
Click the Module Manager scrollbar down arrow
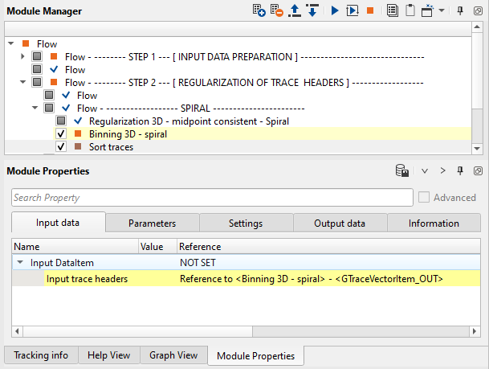pyautogui.click(x=477, y=148)
